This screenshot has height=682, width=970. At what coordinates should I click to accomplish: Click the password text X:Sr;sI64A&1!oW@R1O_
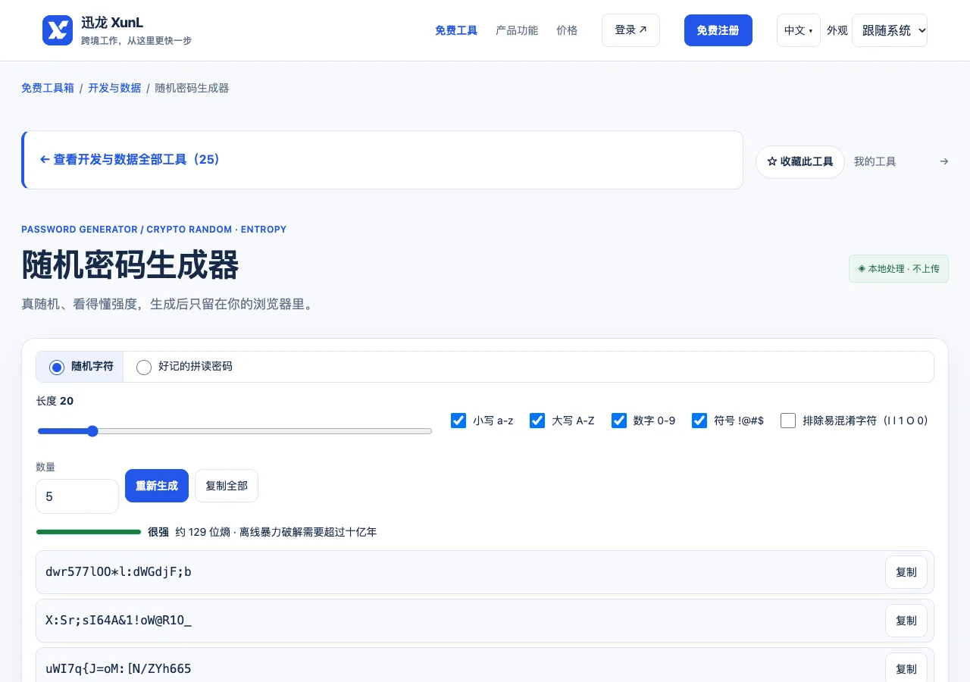118,621
